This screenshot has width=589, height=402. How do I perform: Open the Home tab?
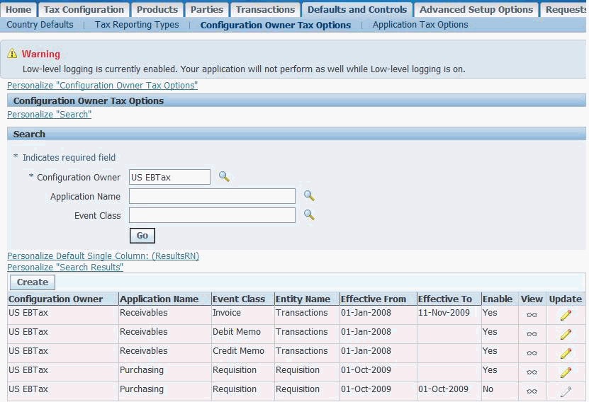(x=18, y=9)
